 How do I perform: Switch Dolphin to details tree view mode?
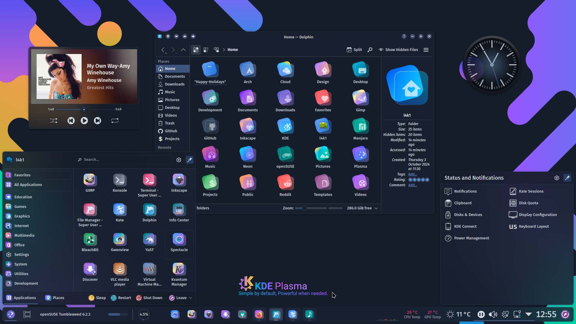tap(216, 50)
